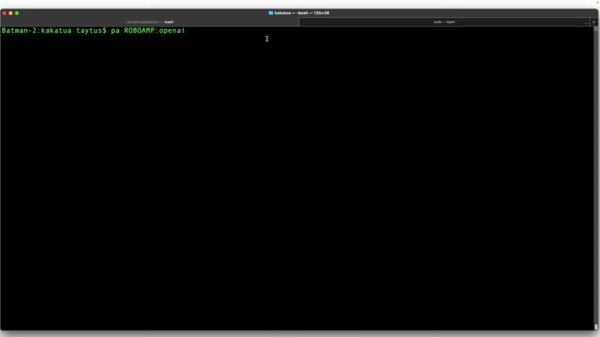Add a new terminal tab with plus button

(594, 22)
